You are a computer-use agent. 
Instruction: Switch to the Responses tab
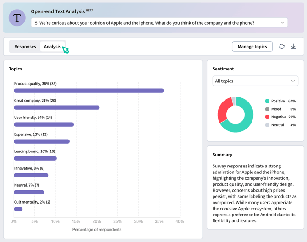[25, 47]
